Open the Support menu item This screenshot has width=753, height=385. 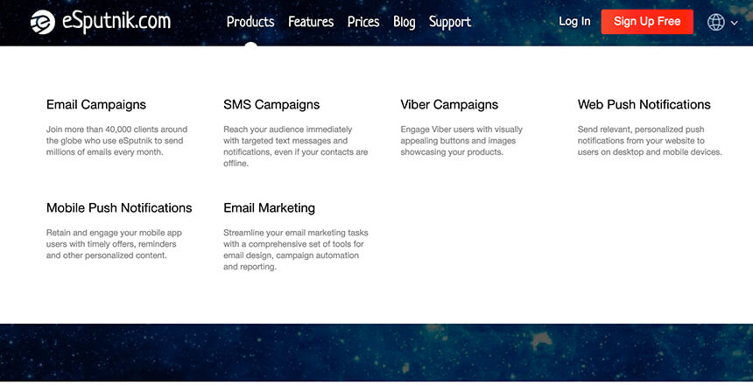[x=450, y=22]
